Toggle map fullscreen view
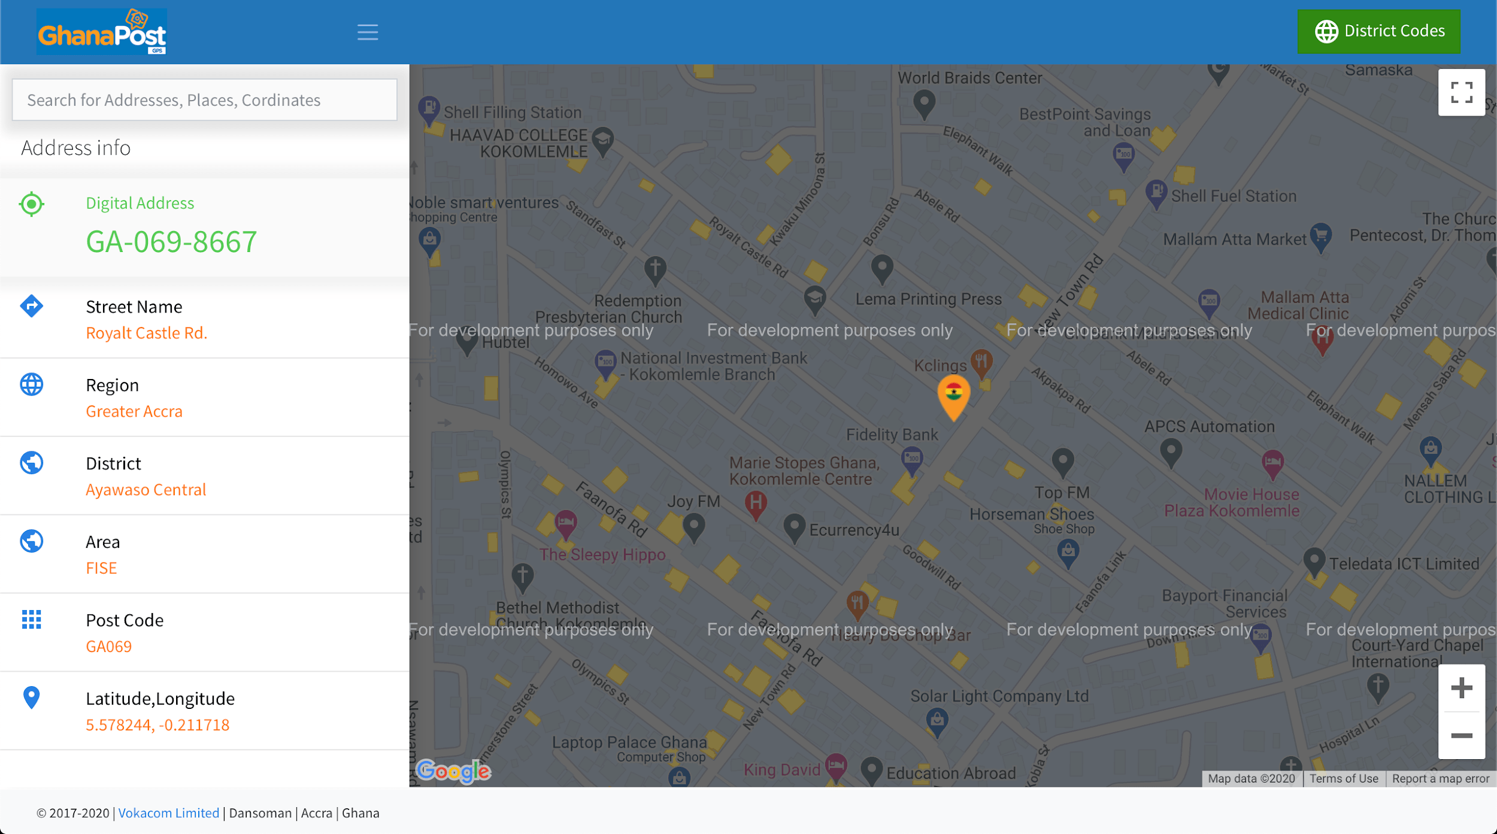Viewport: 1497px width, 834px height. (1462, 93)
